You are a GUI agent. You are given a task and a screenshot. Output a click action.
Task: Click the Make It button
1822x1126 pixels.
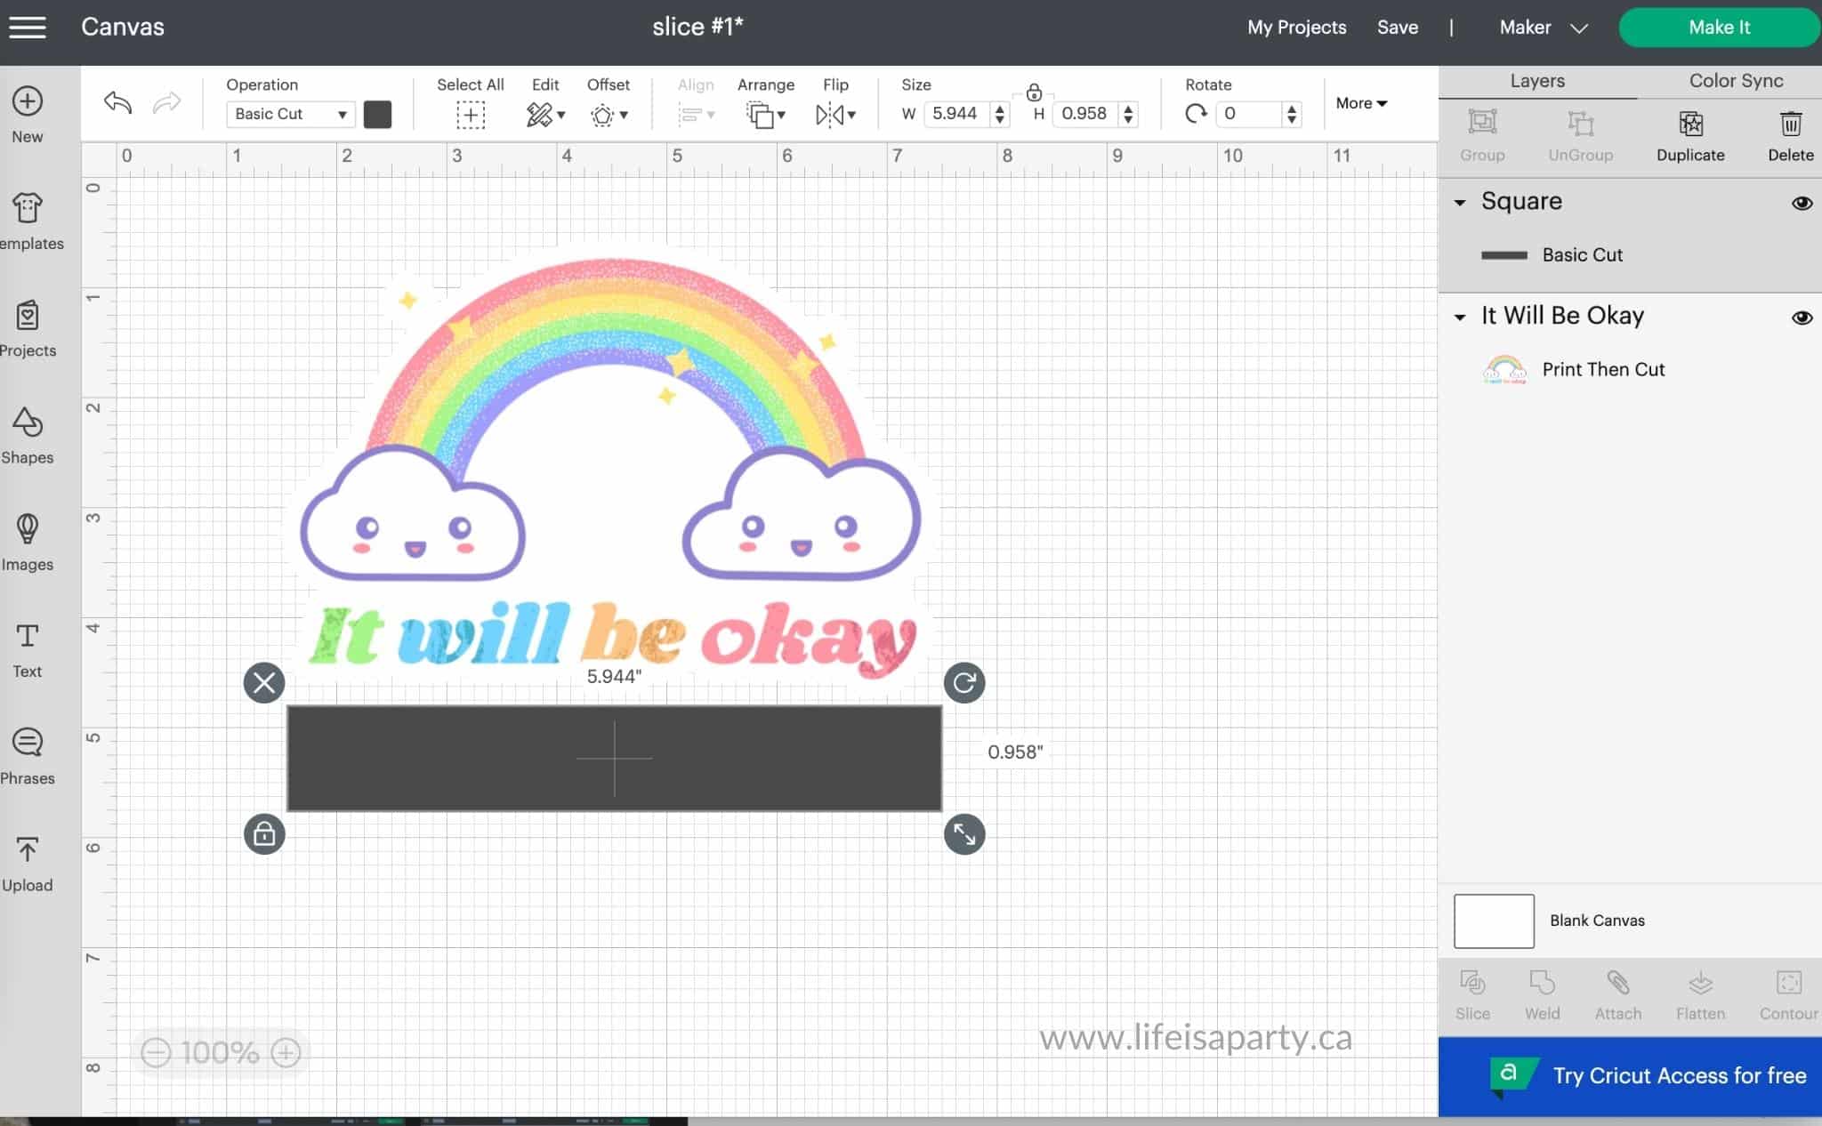pyautogui.click(x=1719, y=26)
